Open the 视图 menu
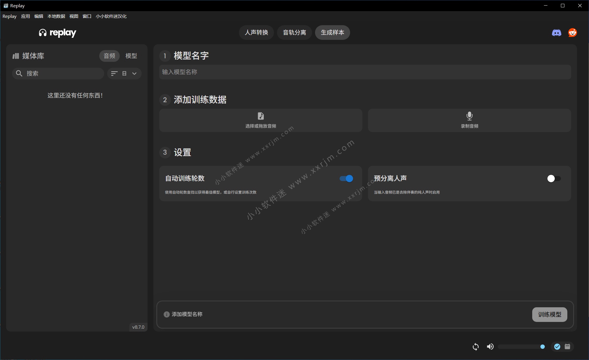This screenshot has height=360, width=589. click(x=73, y=16)
